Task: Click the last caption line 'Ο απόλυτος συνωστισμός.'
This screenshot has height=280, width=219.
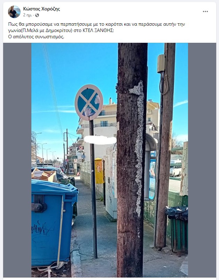Action: (36, 37)
